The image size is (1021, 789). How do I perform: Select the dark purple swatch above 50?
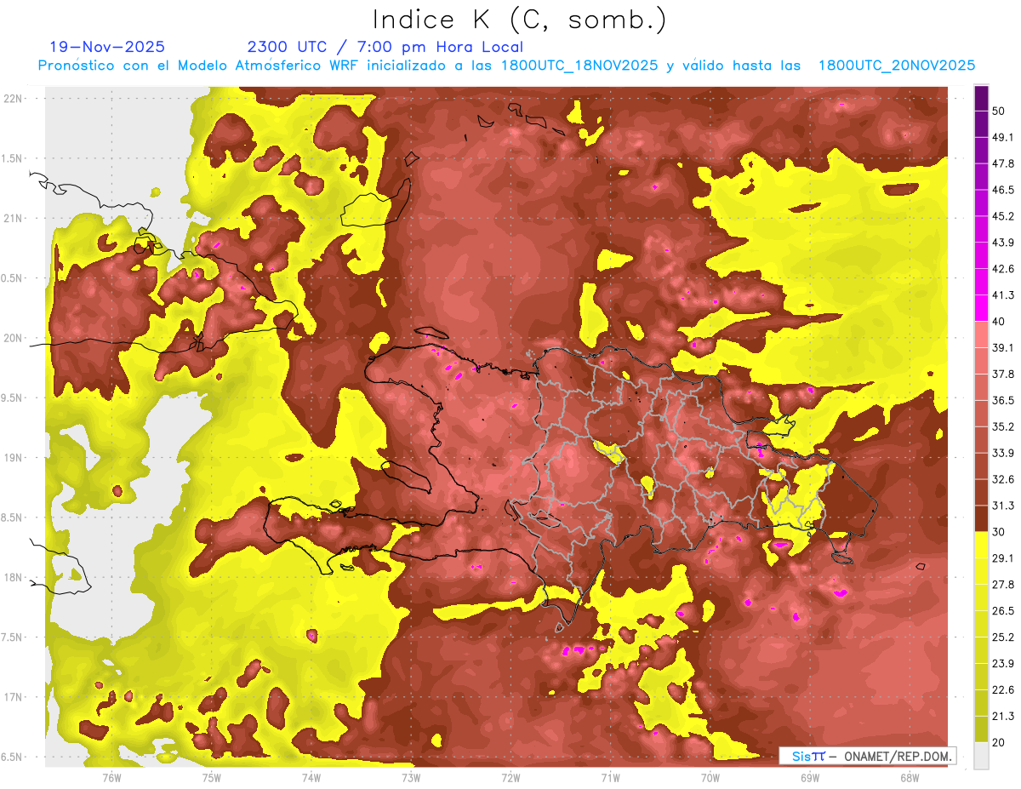pyautogui.click(x=981, y=98)
